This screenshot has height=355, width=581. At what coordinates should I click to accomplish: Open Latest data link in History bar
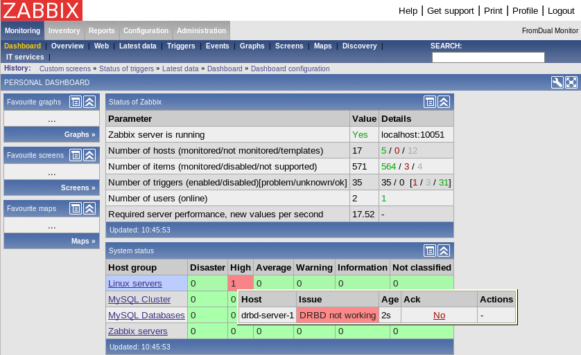[180, 69]
